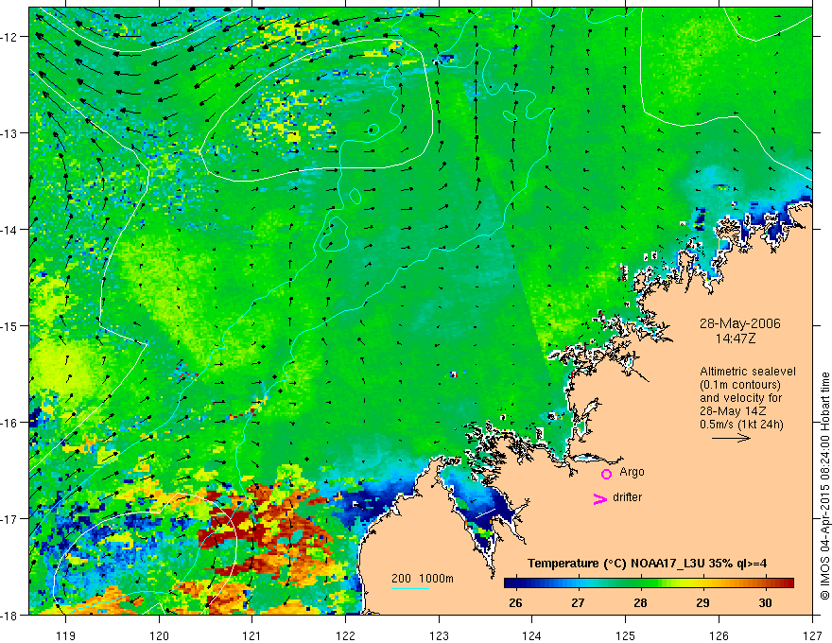Click the 0.5m/s velocity scale arrow
The image size is (832, 643).
(x=731, y=438)
